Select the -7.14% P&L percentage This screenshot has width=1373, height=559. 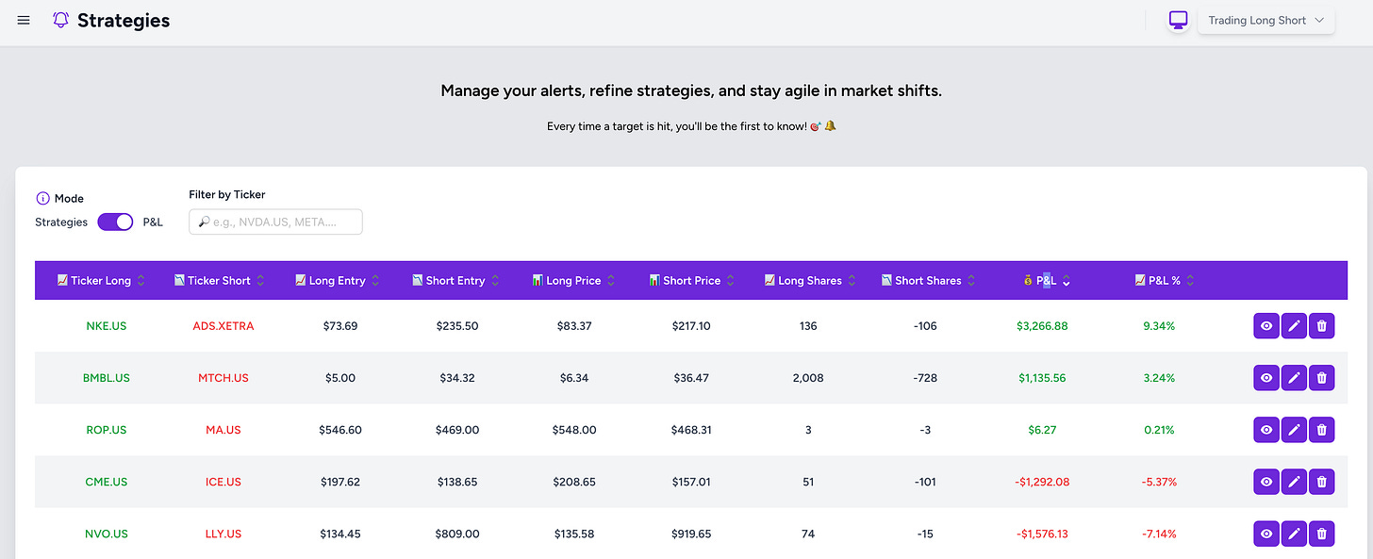pos(1159,534)
